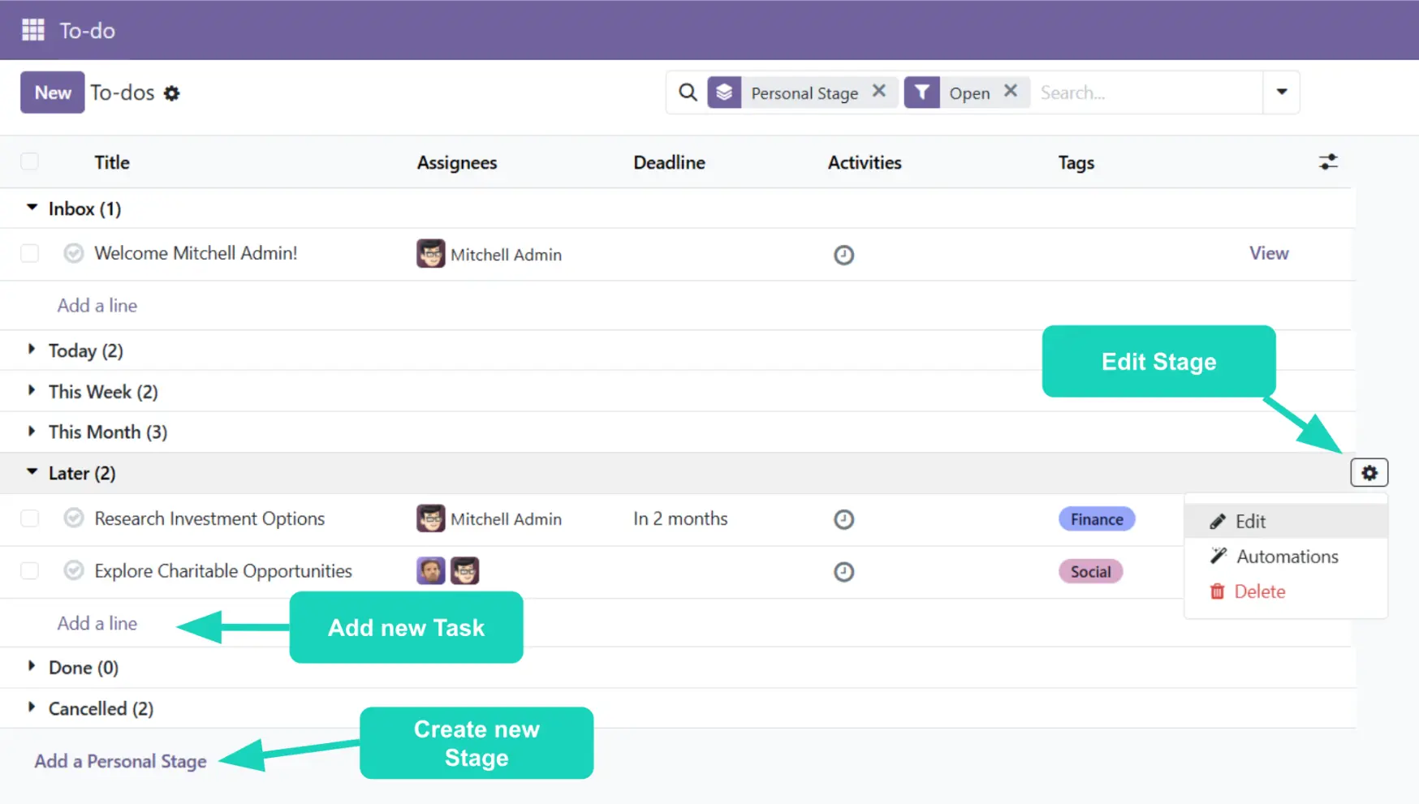Viewport: 1419px width, 804px height.
Task: Open the search options dropdown arrow
Action: [x=1281, y=92]
